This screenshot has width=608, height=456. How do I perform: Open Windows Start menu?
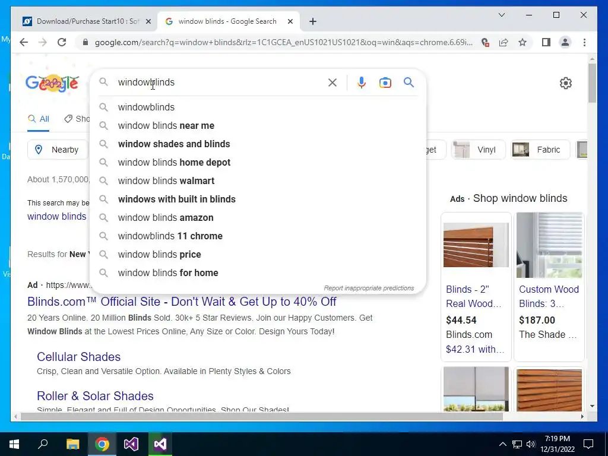coord(14,444)
